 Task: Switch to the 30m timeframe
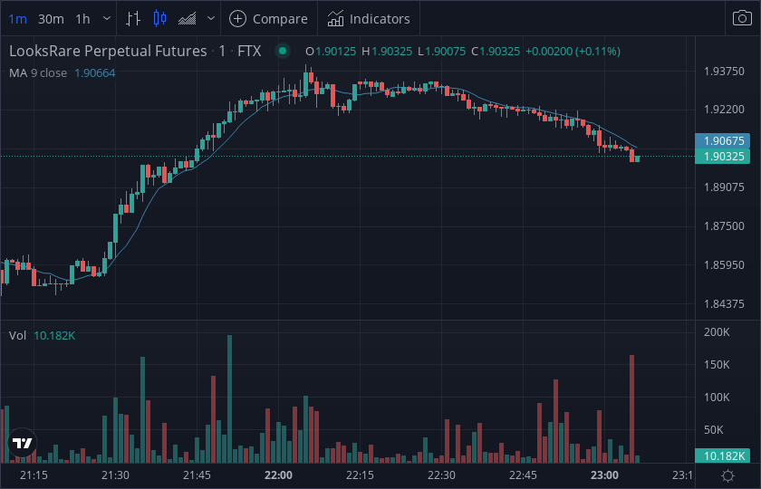pyautogui.click(x=51, y=19)
